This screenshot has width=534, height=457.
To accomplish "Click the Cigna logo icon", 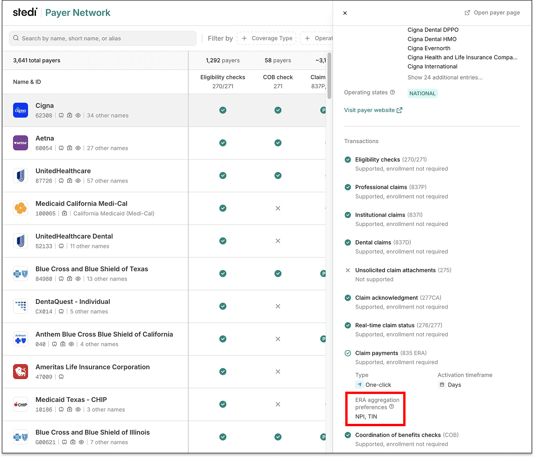I will (x=21, y=110).
